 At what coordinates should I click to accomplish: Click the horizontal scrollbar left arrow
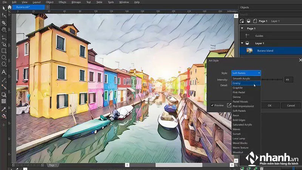[x=127, y=165]
